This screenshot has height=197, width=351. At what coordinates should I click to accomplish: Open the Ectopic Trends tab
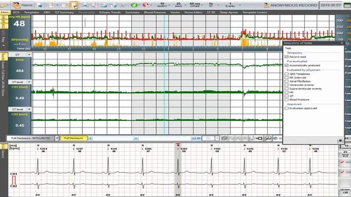point(110,12)
